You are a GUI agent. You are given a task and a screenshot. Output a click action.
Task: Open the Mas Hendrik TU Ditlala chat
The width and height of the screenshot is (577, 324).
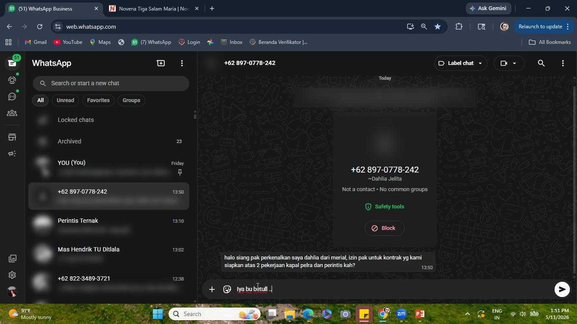point(109,254)
